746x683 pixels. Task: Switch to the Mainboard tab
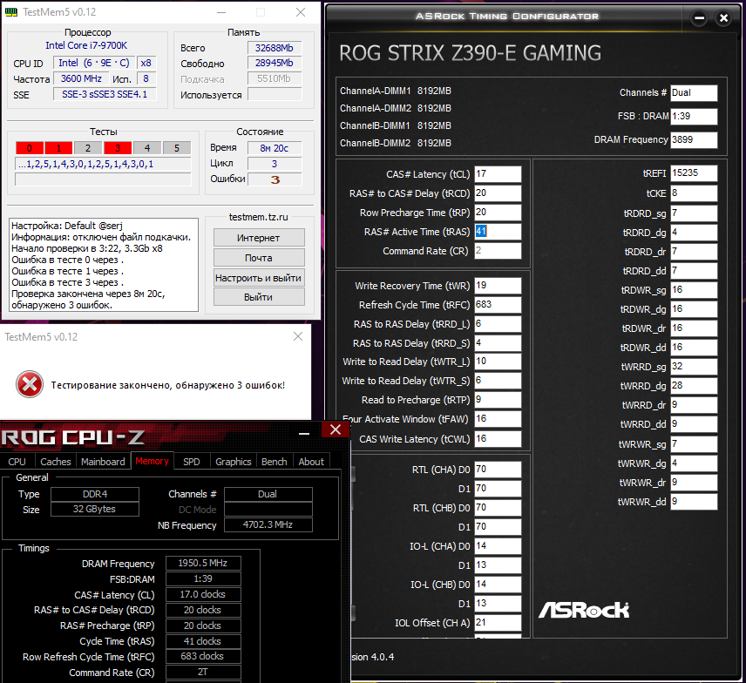(103, 462)
